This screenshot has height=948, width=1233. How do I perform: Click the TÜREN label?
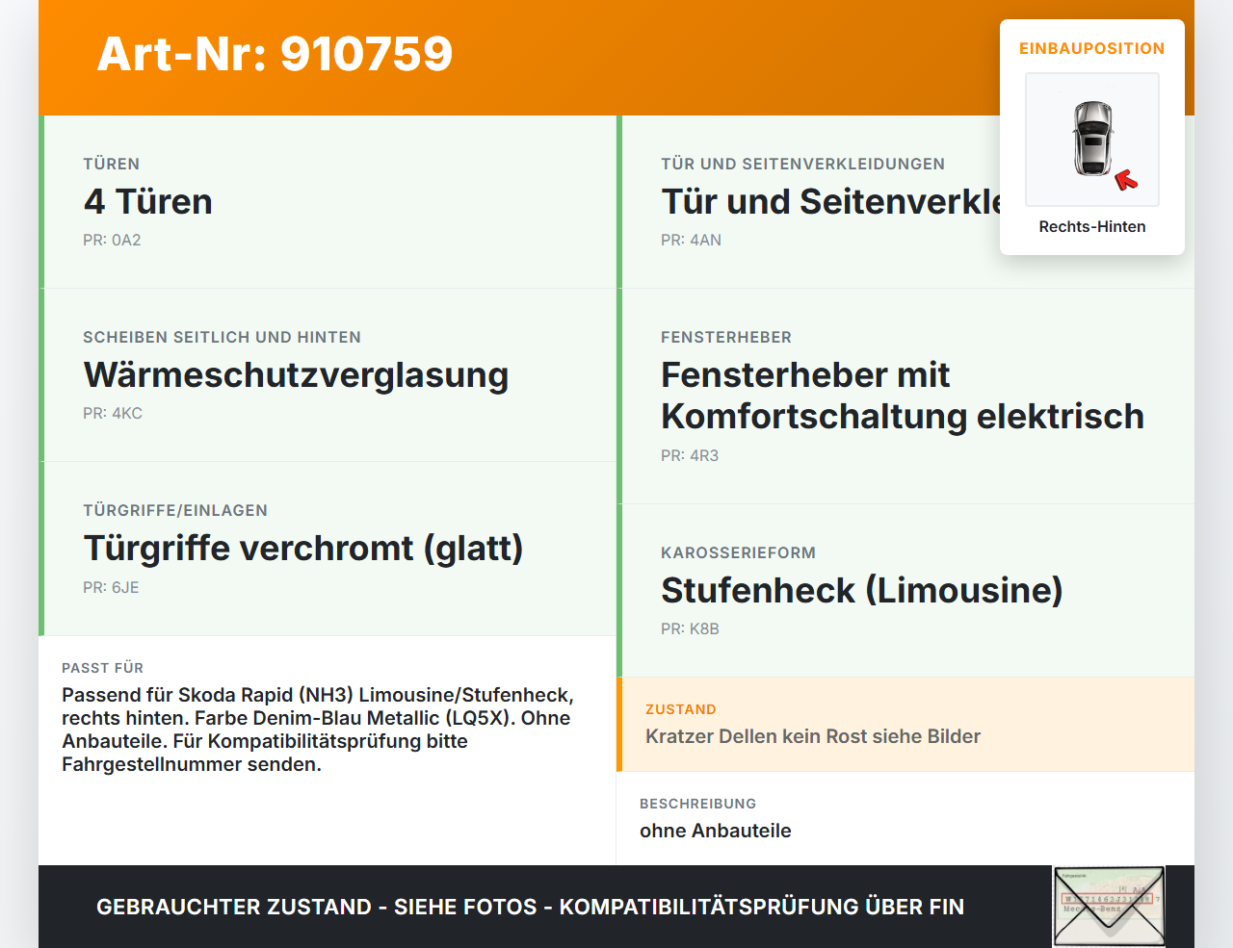[112, 164]
